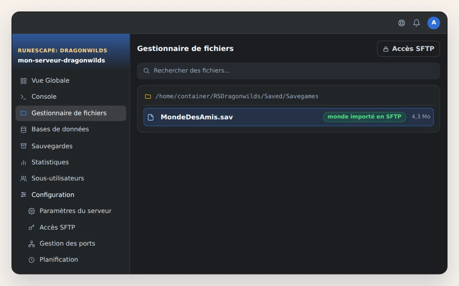Image resolution: width=459 pixels, height=286 pixels.
Task: Click the Vue Globale grid icon
Action: pos(23,81)
